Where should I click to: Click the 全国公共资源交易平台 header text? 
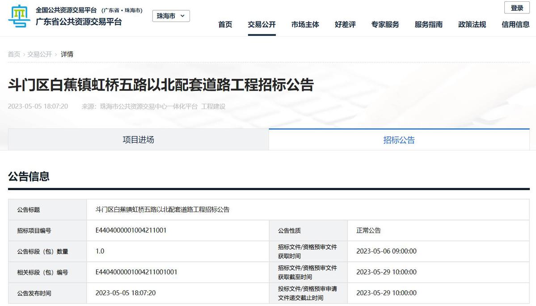[x=66, y=10]
